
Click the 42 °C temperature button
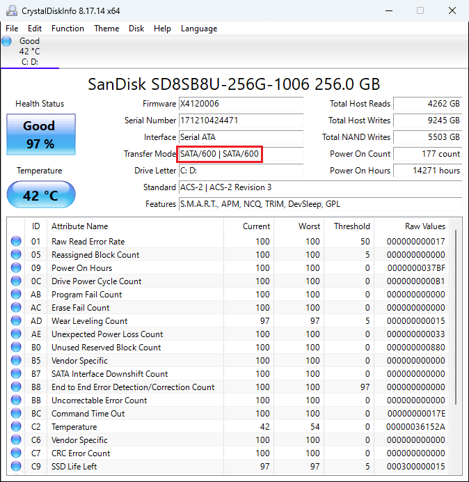41,194
